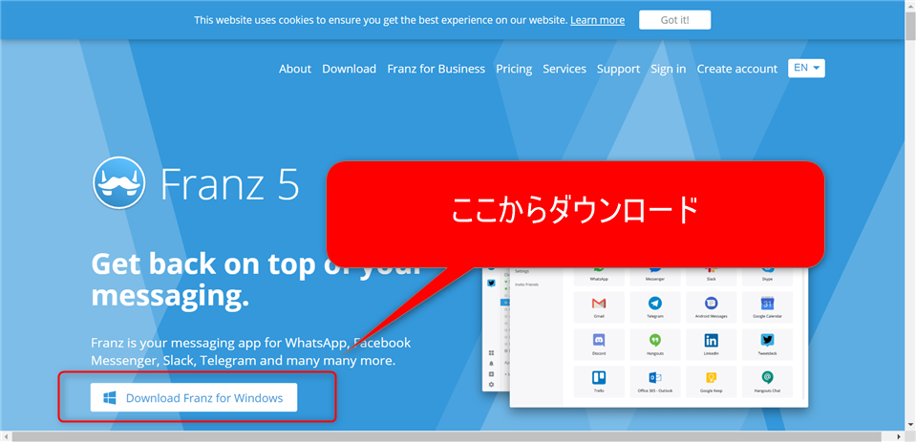Open the About page
This screenshot has height=442, width=916.
tap(295, 69)
